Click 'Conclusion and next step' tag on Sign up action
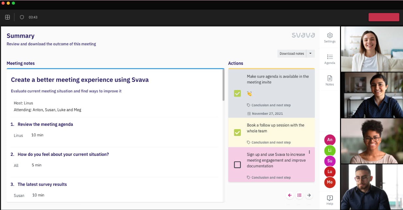403x210 pixels. coord(271,178)
